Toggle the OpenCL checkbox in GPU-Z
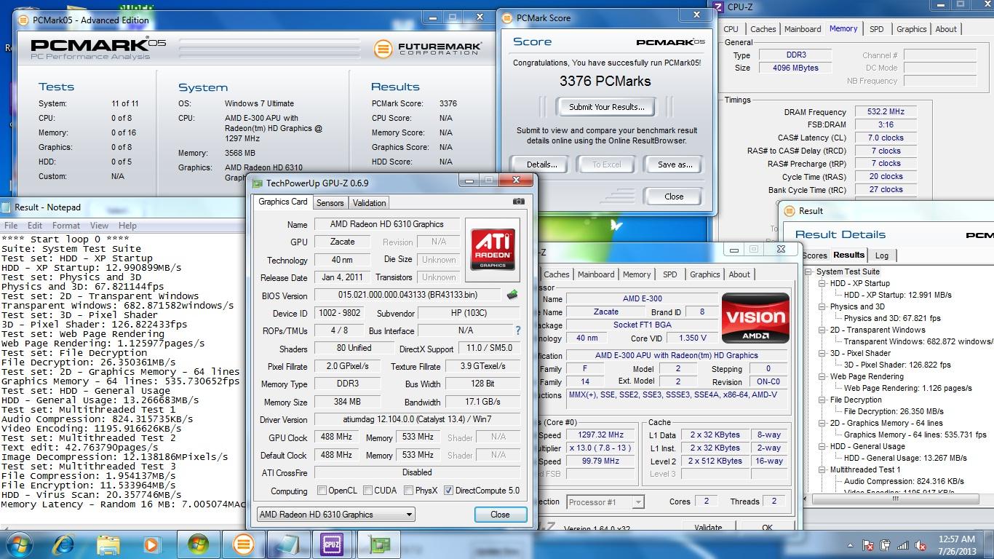This screenshot has width=994, height=559. pyautogui.click(x=322, y=491)
